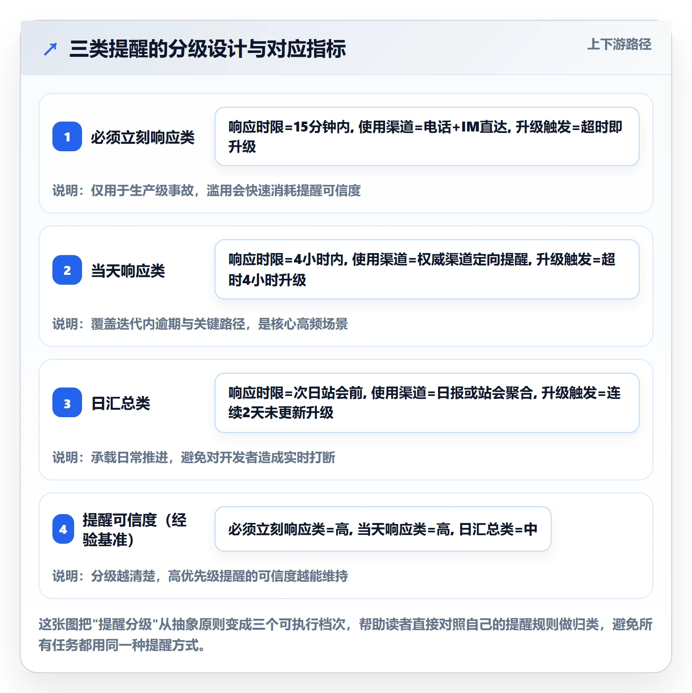Viewport: 692px width, 693px height.
Task: Click the box with 响应时限=次日站会前
Action: tap(427, 403)
